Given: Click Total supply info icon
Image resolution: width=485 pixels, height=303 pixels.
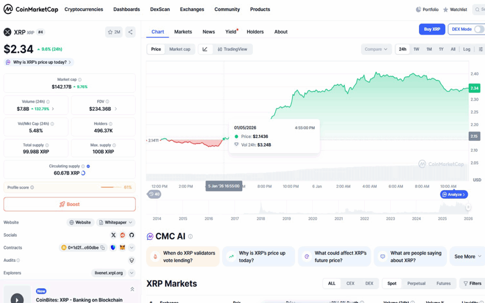Looking at the screenshot, I should 47,145.
